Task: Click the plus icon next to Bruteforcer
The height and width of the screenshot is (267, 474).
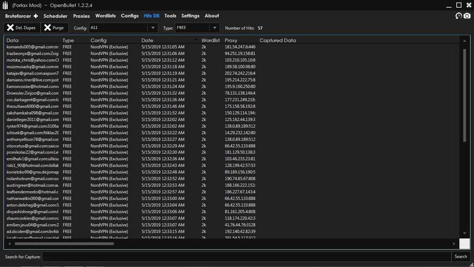Action: [x=36, y=16]
